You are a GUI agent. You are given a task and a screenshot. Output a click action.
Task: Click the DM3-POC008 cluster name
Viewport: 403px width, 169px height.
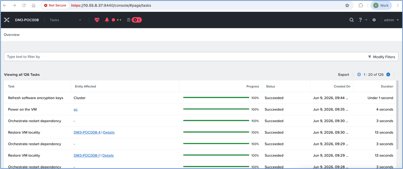pyautogui.click(x=27, y=20)
